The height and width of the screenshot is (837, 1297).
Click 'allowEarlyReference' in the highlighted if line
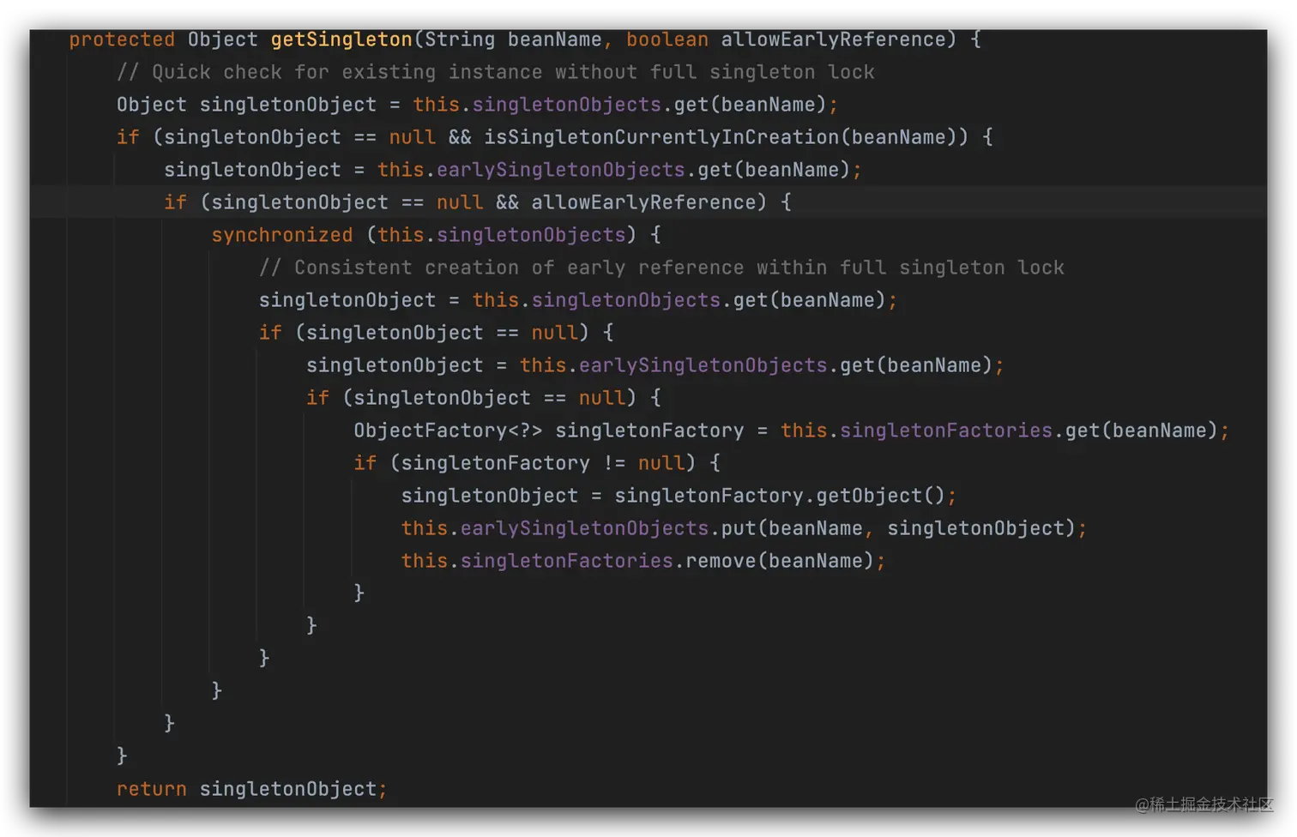coord(643,202)
